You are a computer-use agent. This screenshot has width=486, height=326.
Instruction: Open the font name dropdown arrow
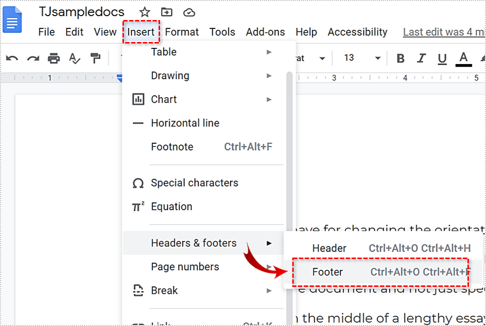click(322, 58)
